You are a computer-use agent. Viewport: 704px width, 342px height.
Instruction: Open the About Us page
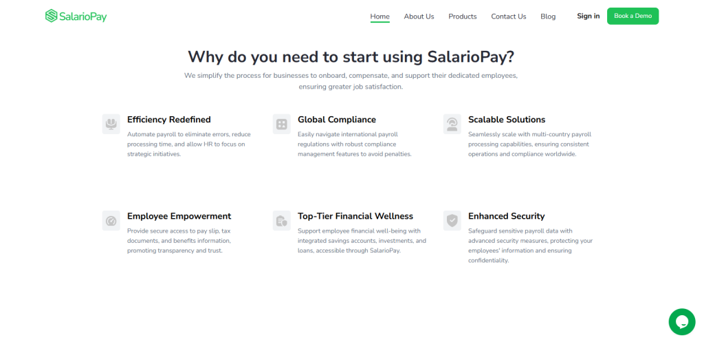click(419, 17)
